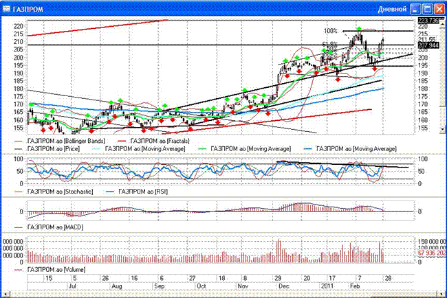Click the Jul month label on time axis

[x=72, y=286]
